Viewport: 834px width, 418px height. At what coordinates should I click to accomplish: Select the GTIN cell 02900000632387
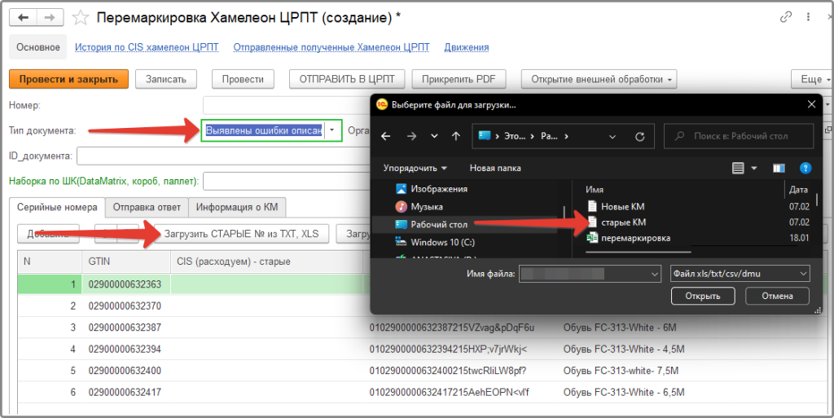coord(126,327)
